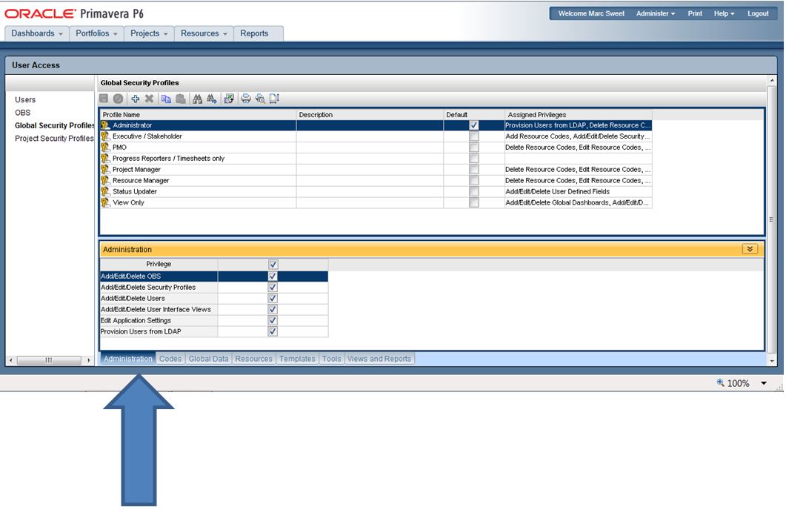Add a new security profile
The width and height of the screenshot is (786, 510).
click(x=136, y=99)
